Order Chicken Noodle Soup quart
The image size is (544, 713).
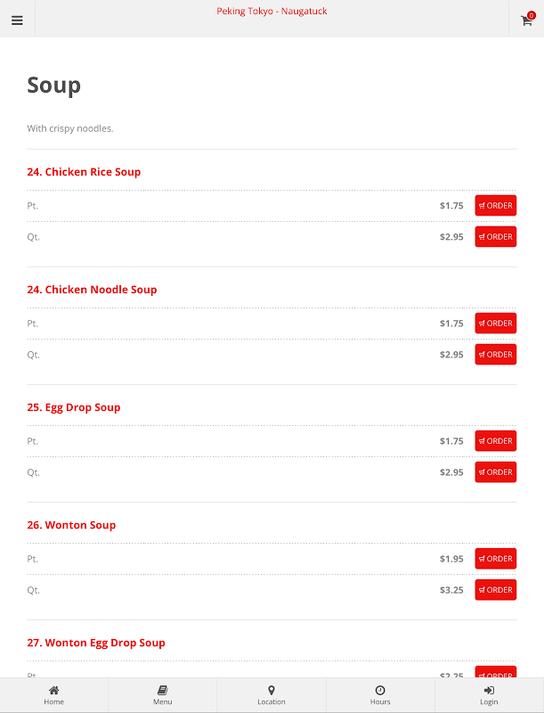[495, 354]
